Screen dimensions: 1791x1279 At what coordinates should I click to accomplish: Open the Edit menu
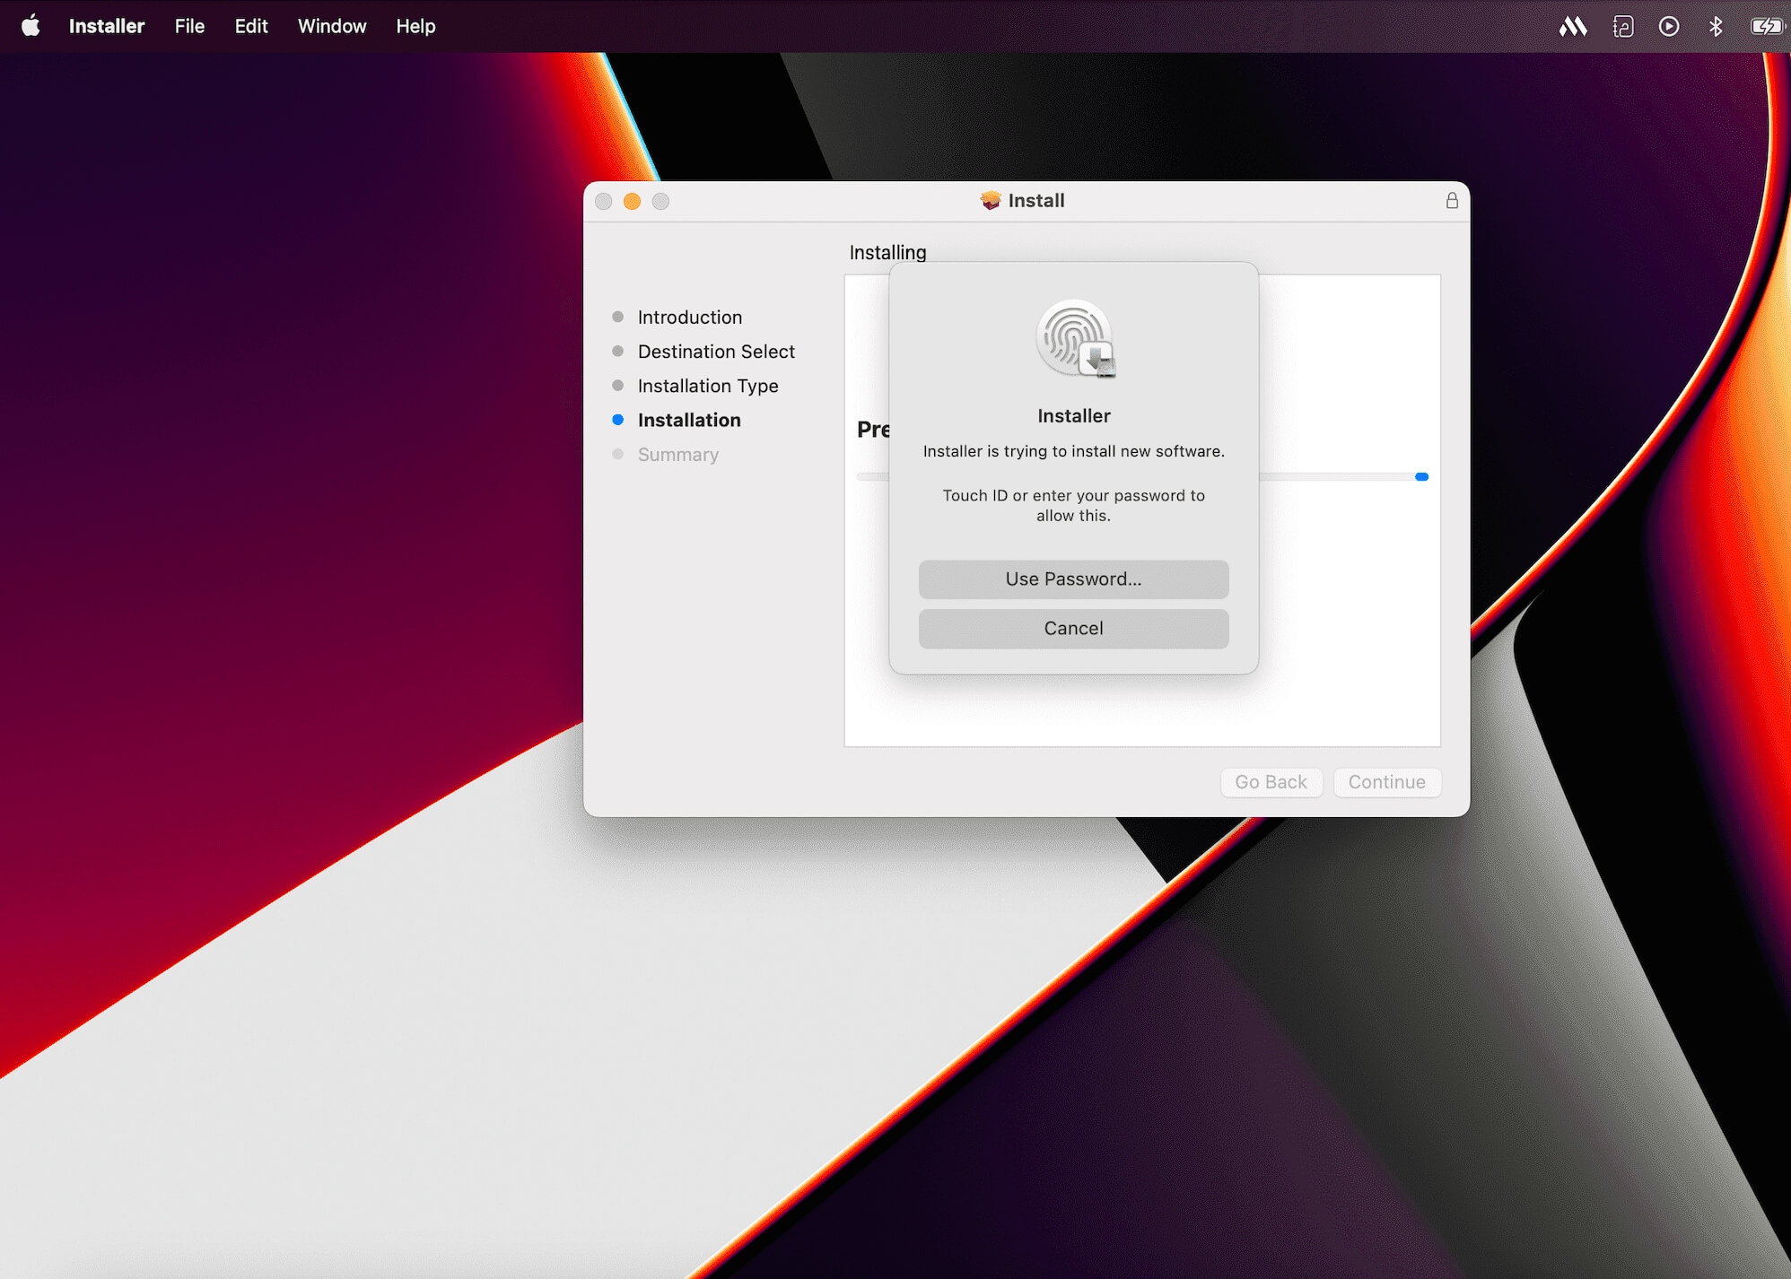250,26
